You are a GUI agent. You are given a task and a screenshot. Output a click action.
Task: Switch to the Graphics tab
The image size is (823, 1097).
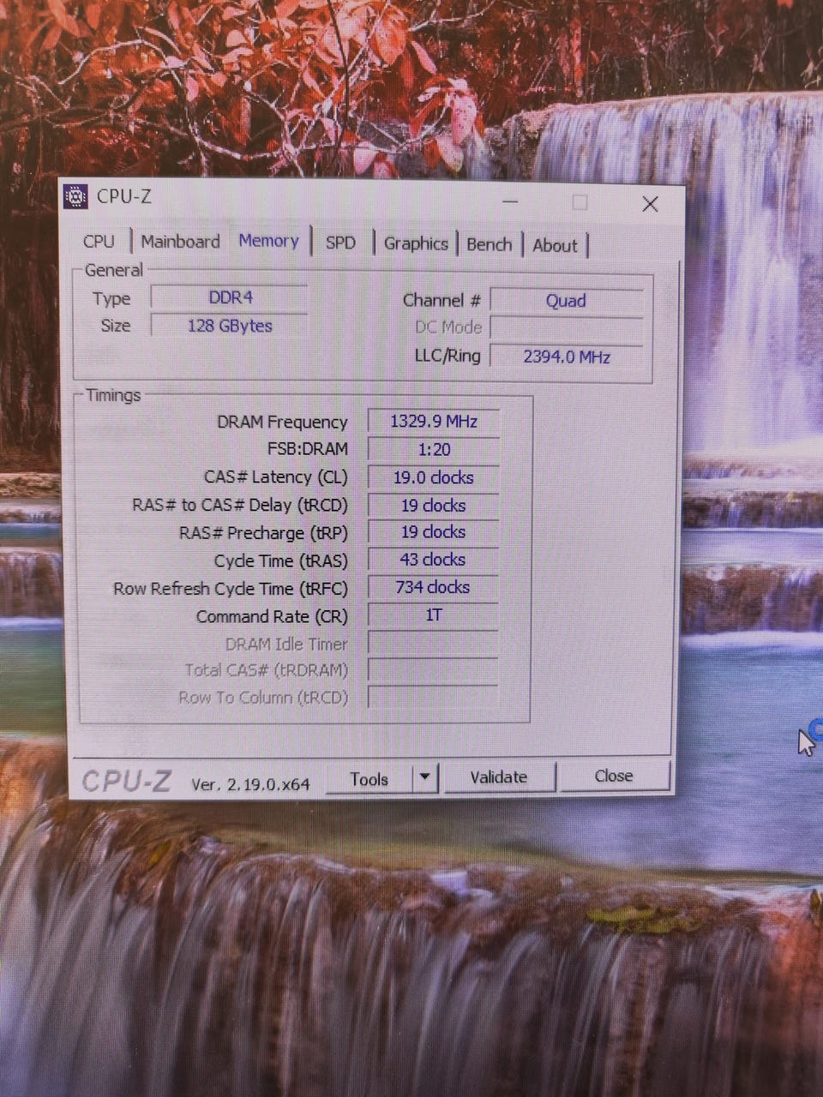point(416,243)
